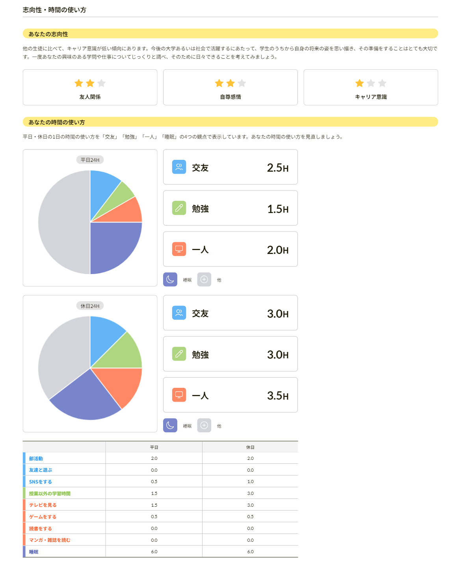Click the 勉強 pencil icon in weekday section
Image resolution: width=461 pixels, height=565 pixels.
point(179,208)
